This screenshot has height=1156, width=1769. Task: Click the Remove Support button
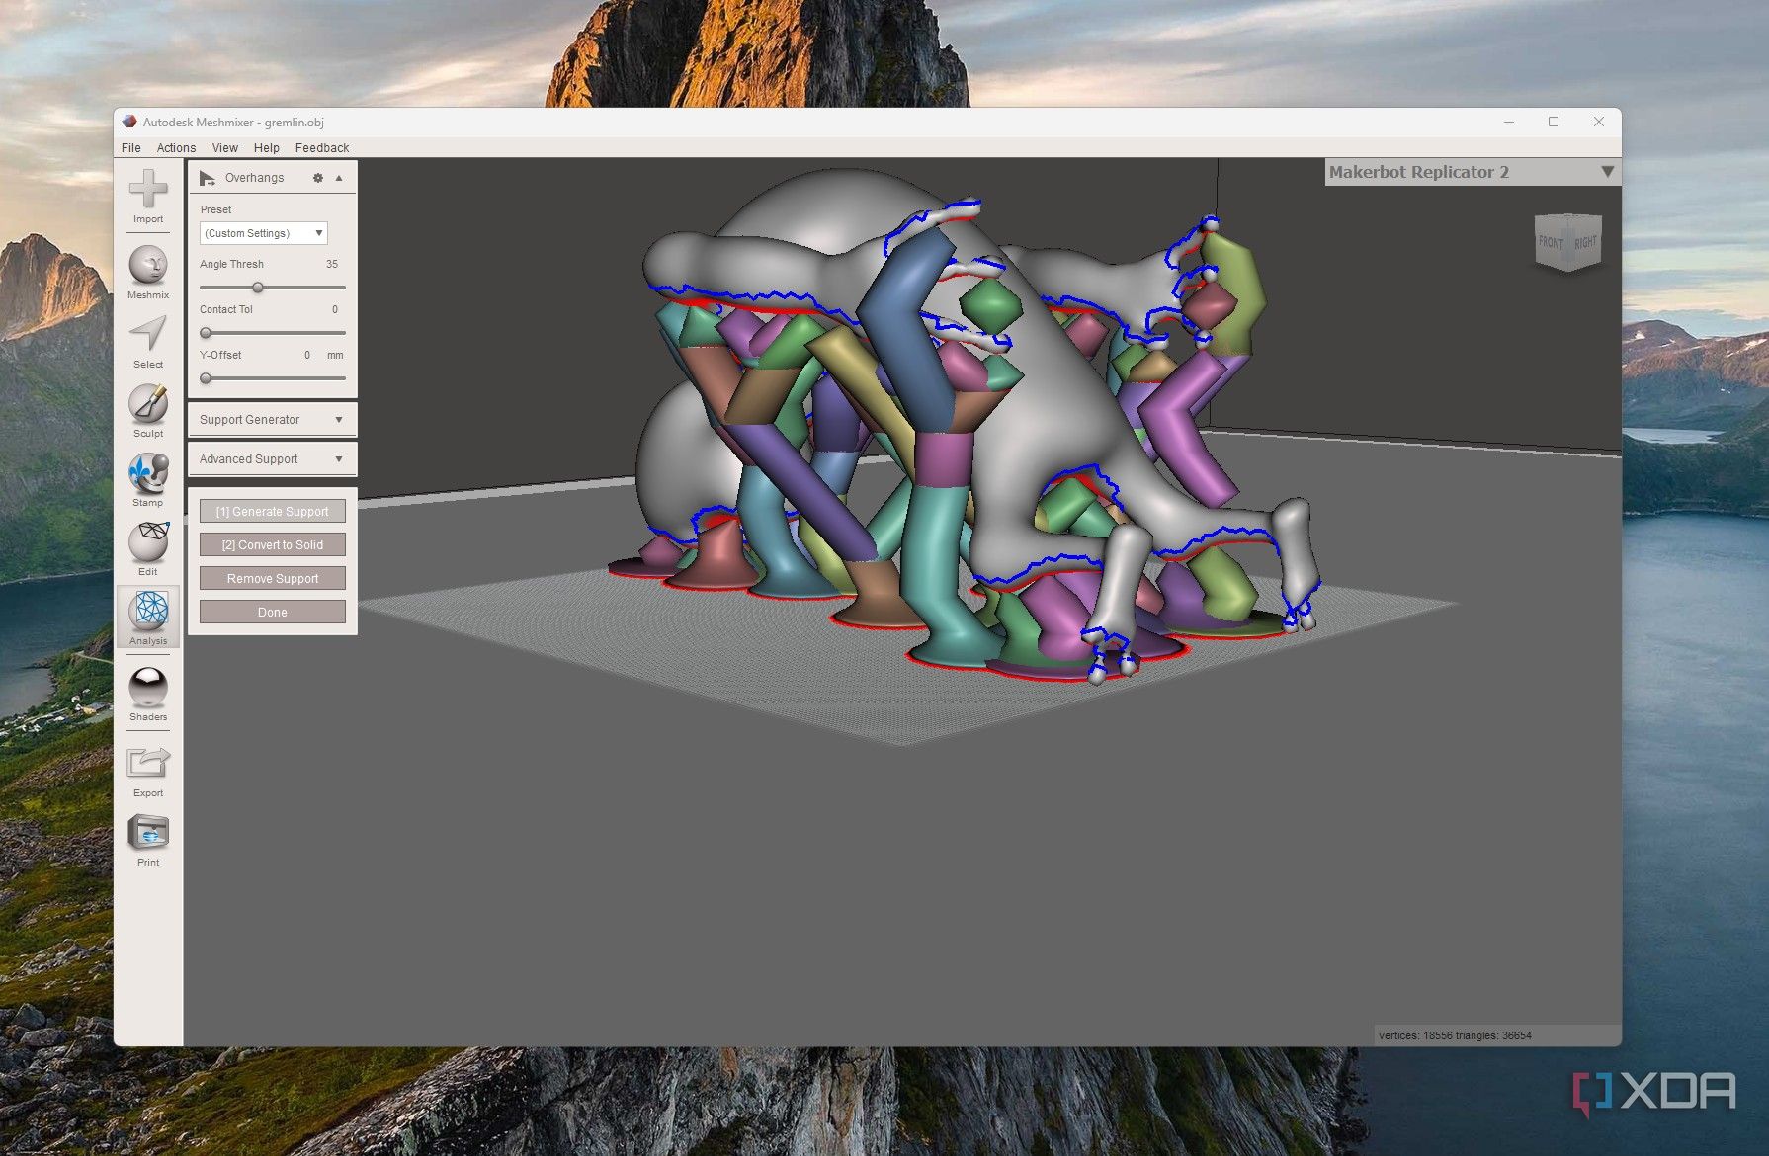(x=273, y=579)
